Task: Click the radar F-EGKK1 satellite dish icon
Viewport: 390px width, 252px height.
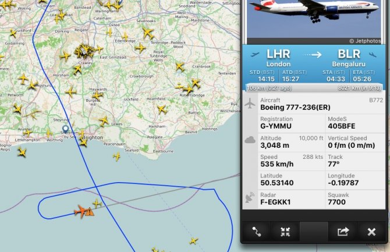Action: click(x=250, y=197)
